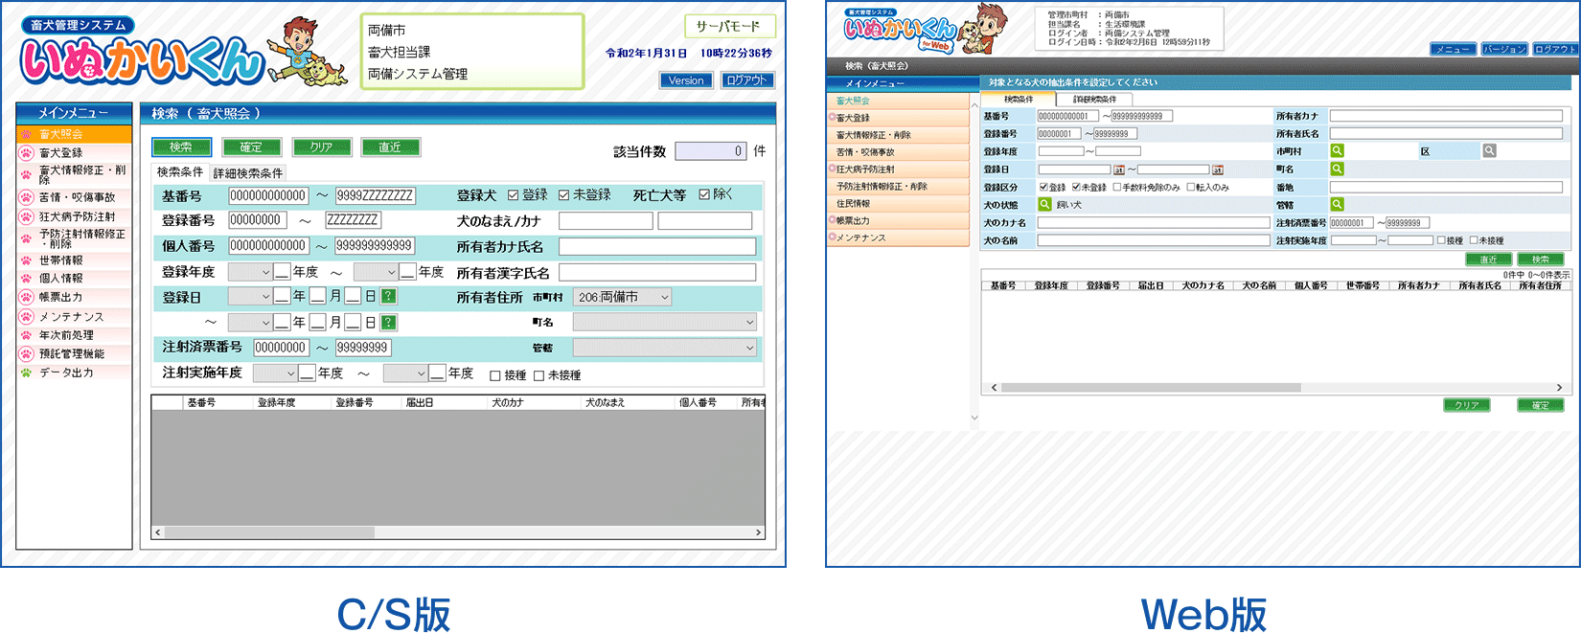Click paw icon beside メンテナンス in C/S版
Image resolution: width=1581 pixels, height=633 pixels.
(x=27, y=316)
